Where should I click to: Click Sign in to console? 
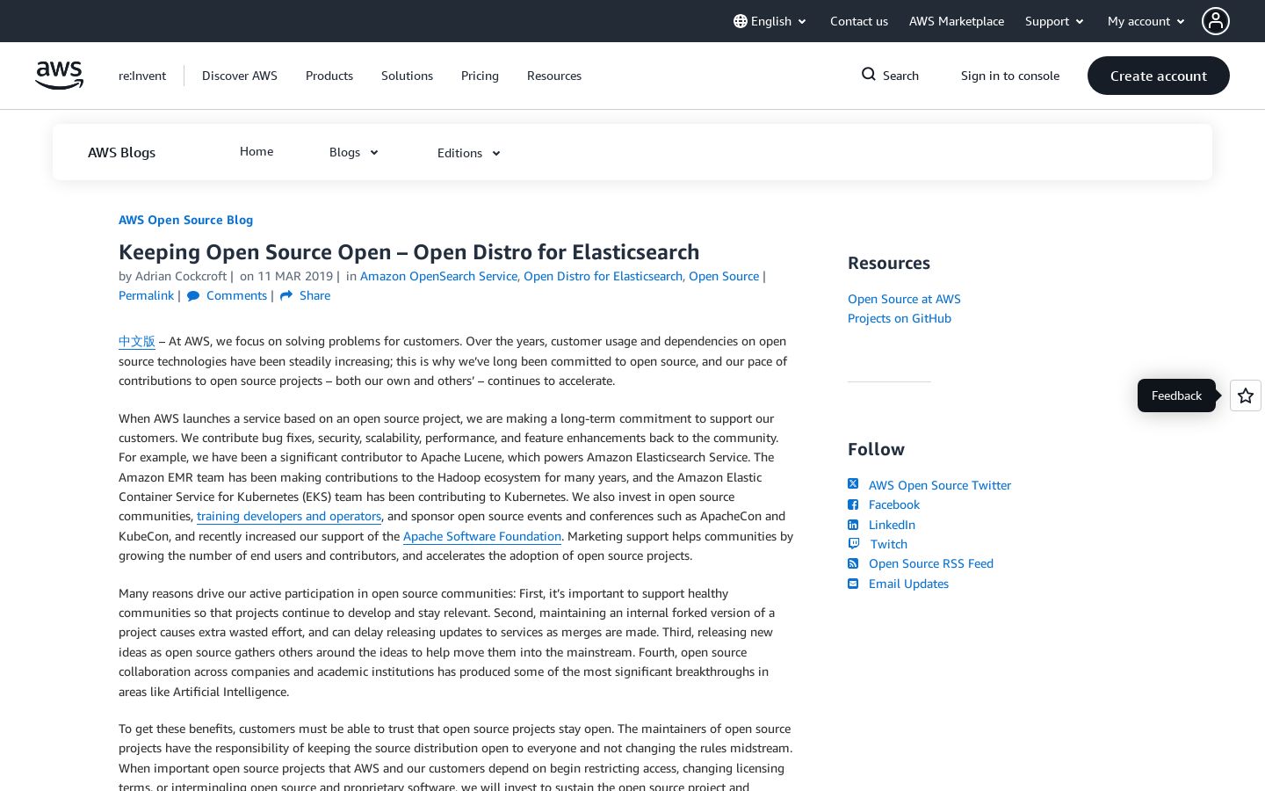point(1010,76)
